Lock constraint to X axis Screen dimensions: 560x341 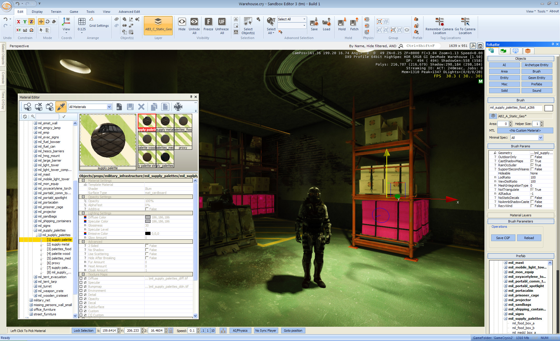point(18,22)
